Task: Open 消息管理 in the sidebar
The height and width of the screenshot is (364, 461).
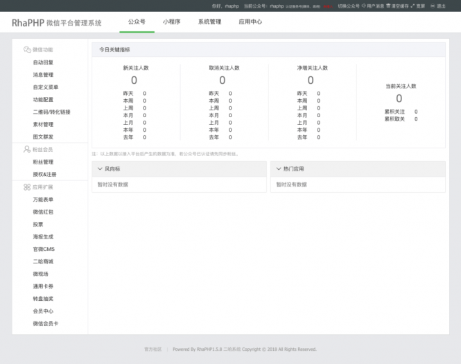Action: (x=43, y=75)
